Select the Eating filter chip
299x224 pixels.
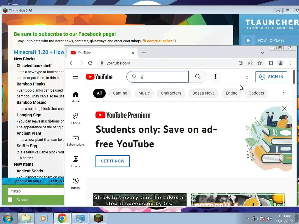[x=232, y=93]
